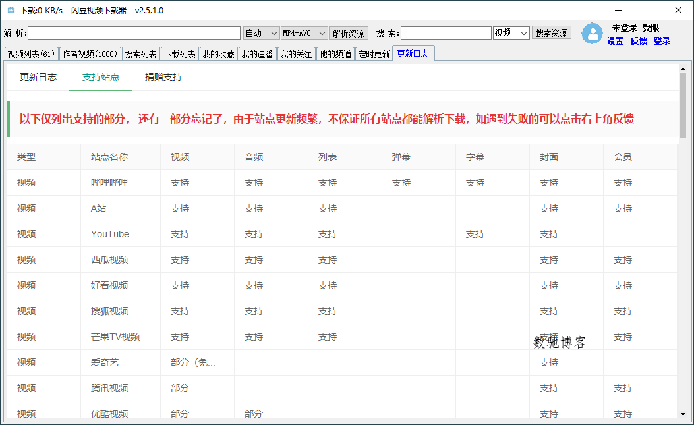
Task: Switch to 定时更新 tab
Action: coord(374,54)
